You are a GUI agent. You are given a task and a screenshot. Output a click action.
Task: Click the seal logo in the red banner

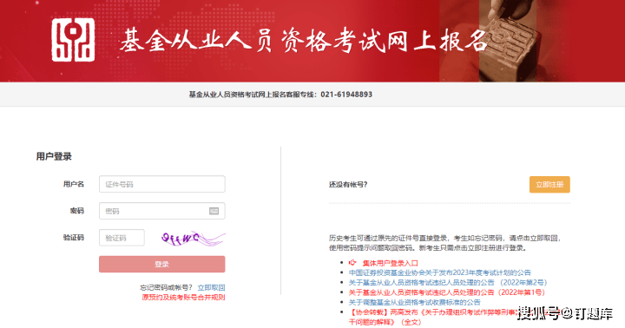point(73,40)
